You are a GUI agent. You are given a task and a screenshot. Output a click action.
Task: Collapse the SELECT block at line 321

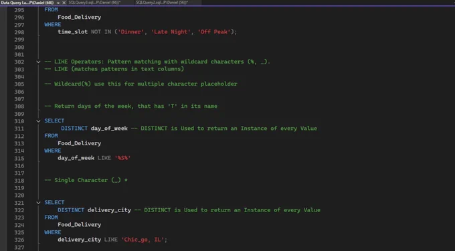tap(38, 203)
